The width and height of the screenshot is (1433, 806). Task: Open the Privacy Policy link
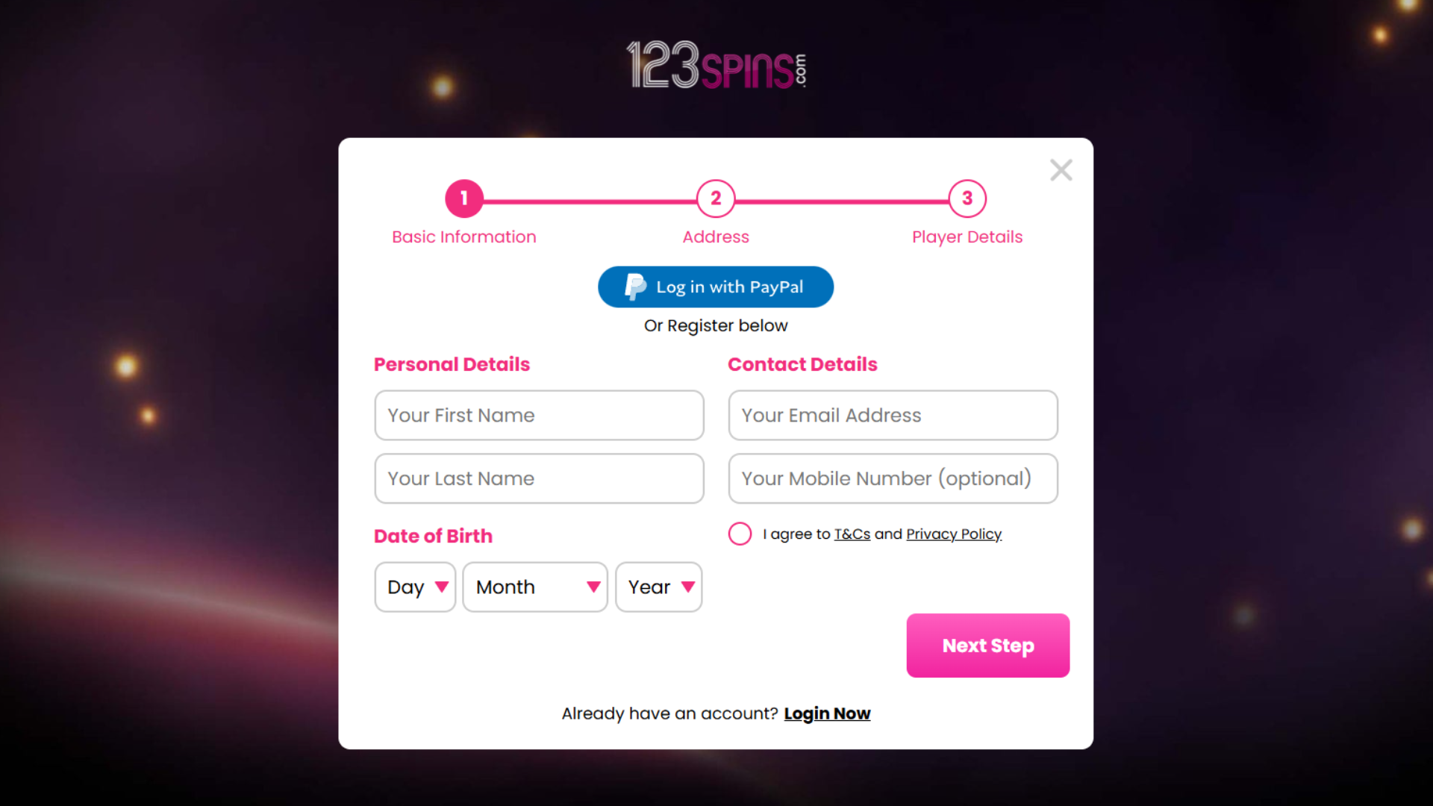point(953,534)
